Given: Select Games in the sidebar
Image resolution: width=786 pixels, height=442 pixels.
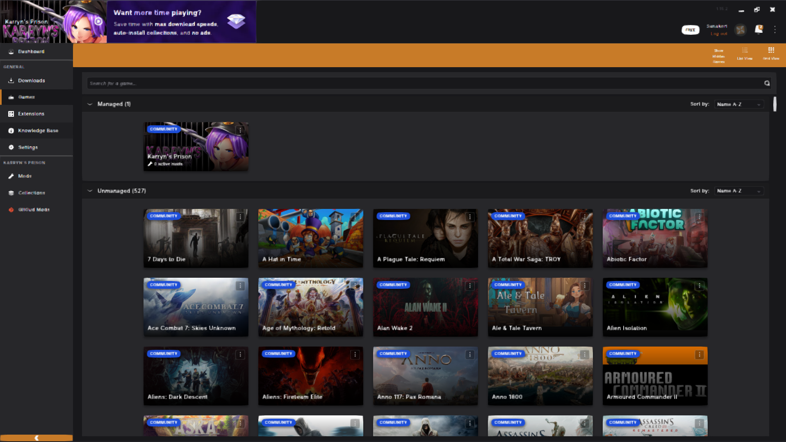Looking at the screenshot, I should [x=36, y=97].
